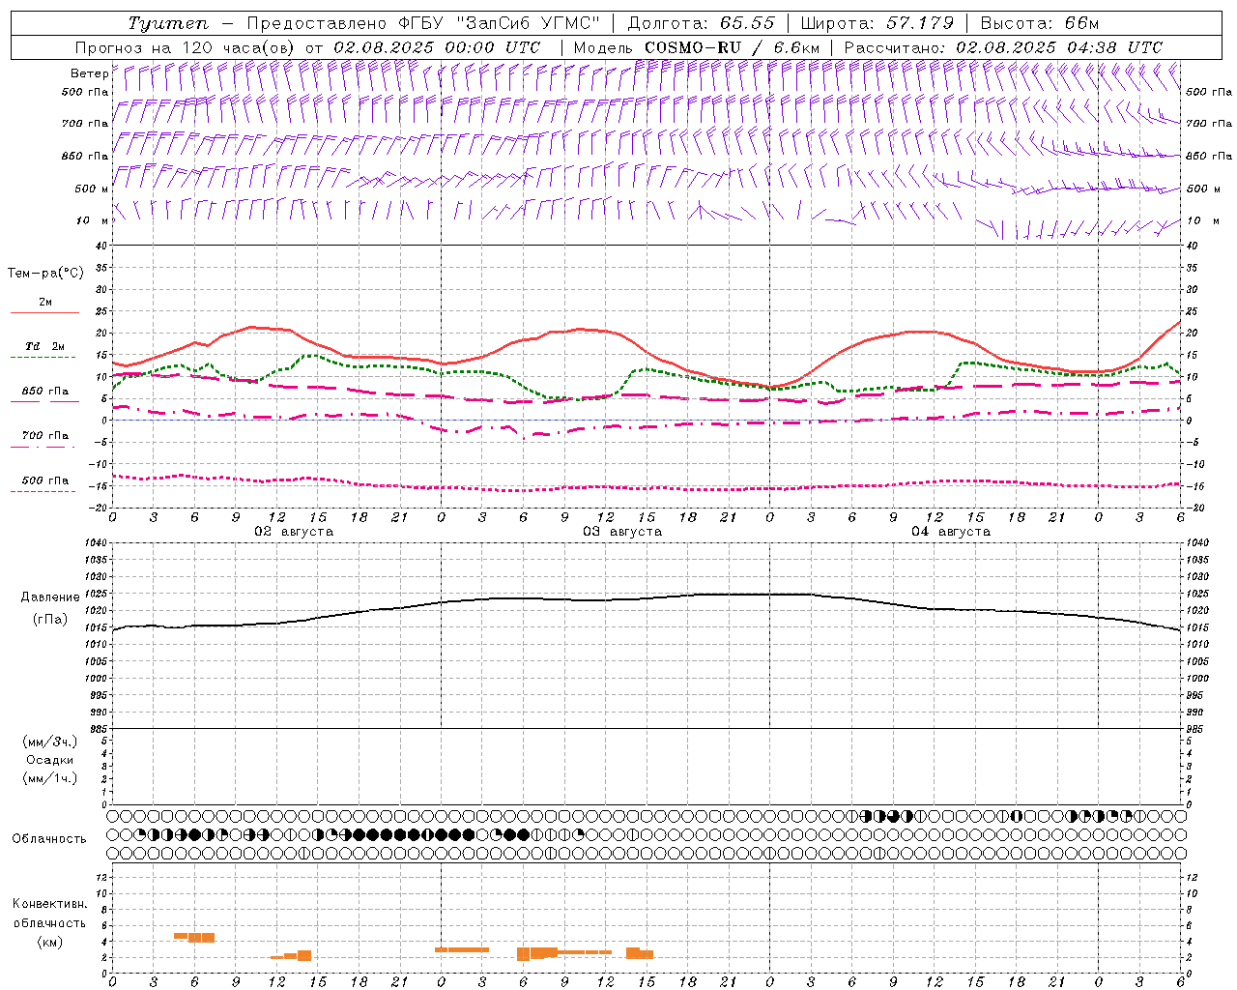Click the red line sample under "2м"
1237x990 pixels.
pos(44,313)
